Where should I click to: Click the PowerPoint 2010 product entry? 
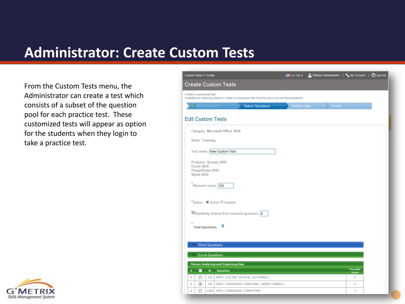[x=205, y=171]
